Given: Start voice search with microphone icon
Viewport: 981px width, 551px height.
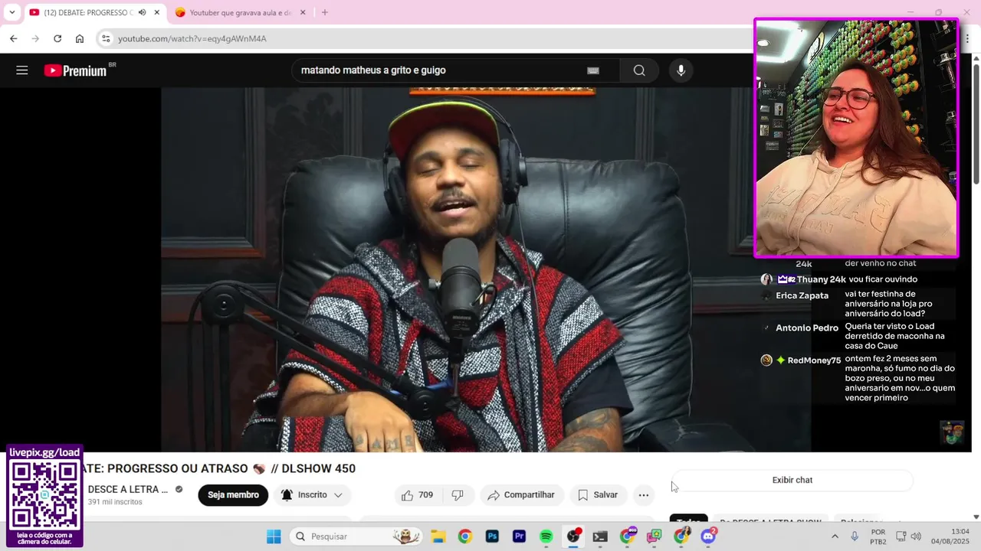Looking at the screenshot, I should click(x=681, y=70).
